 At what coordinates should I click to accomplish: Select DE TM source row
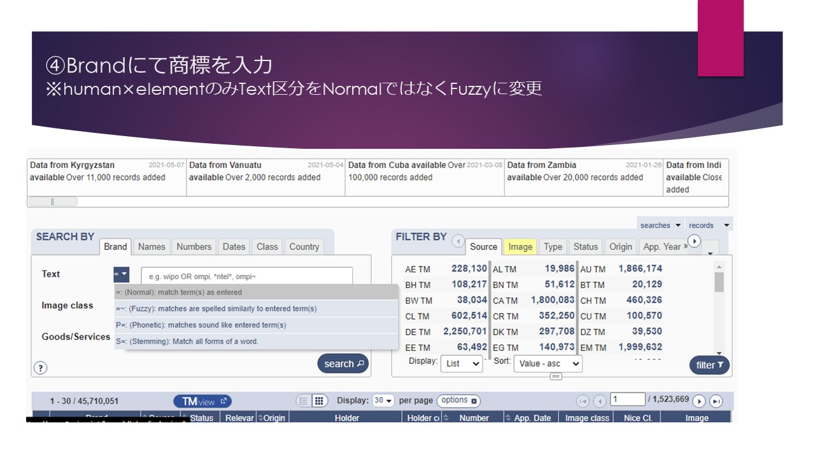(x=446, y=331)
